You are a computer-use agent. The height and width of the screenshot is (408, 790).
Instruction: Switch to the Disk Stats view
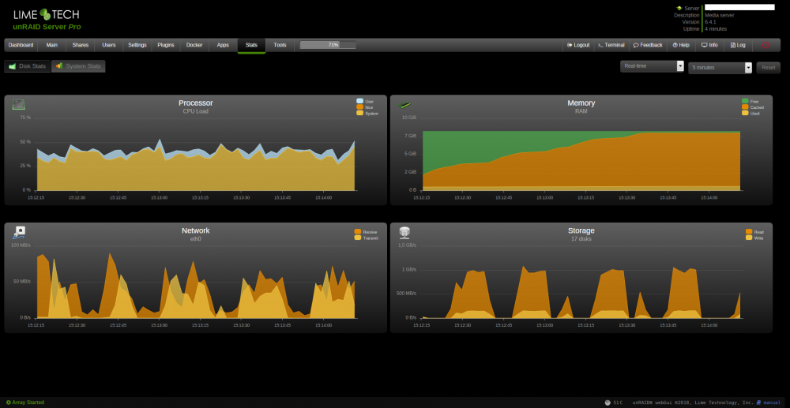27,66
